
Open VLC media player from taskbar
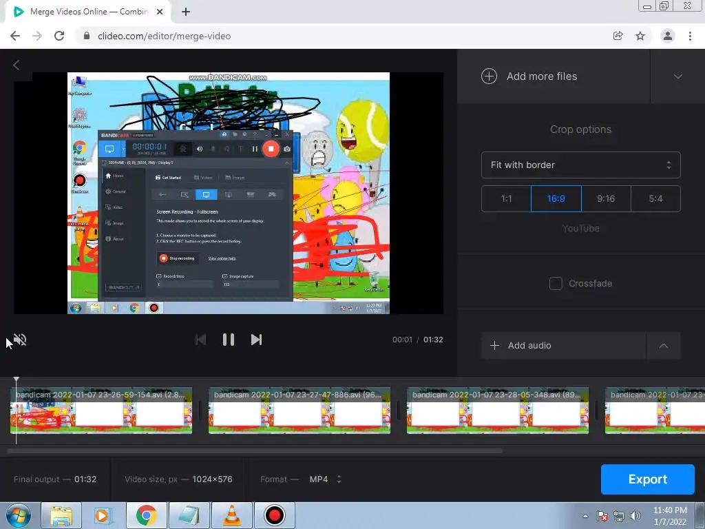231,515
